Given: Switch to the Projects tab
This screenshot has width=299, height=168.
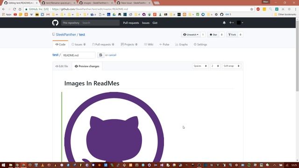Looking at the screenshot, I should click(x=129, y=44).
